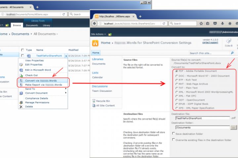Click reload icon in back browser window
This screenshot has height=158, width=238.
click(x=64, y=14)
